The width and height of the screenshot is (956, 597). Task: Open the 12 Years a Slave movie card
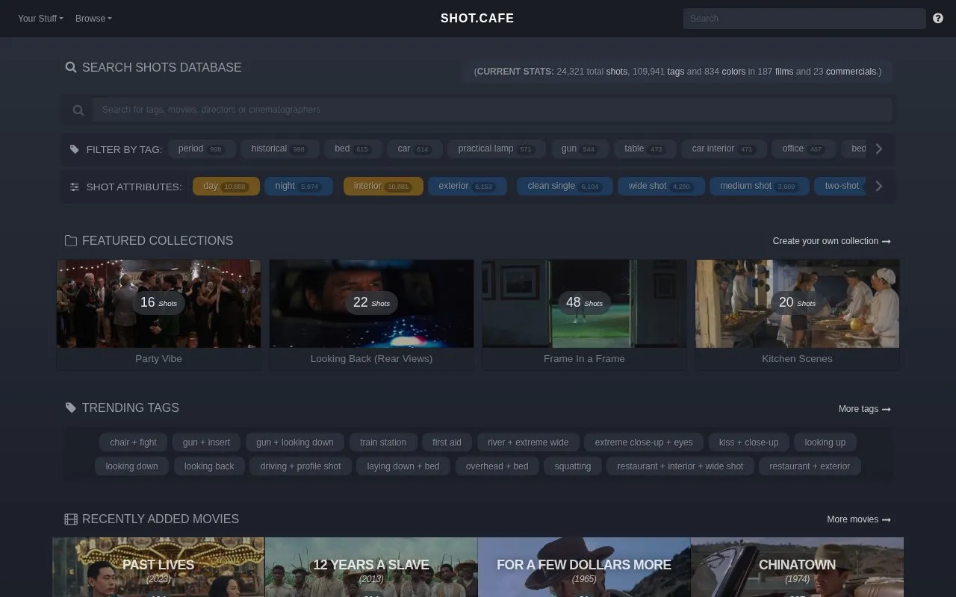[x=371, y=567]
